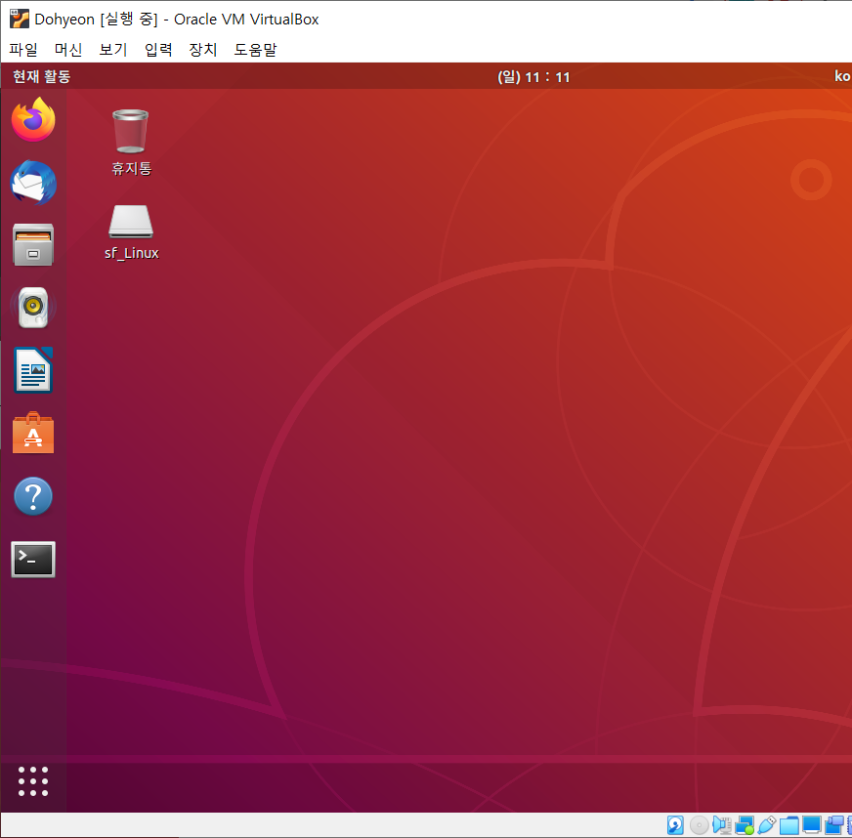Click the display status icon
Image resolution: width=852 pixels, height=838 pixels.
click(x=812, y=824)
